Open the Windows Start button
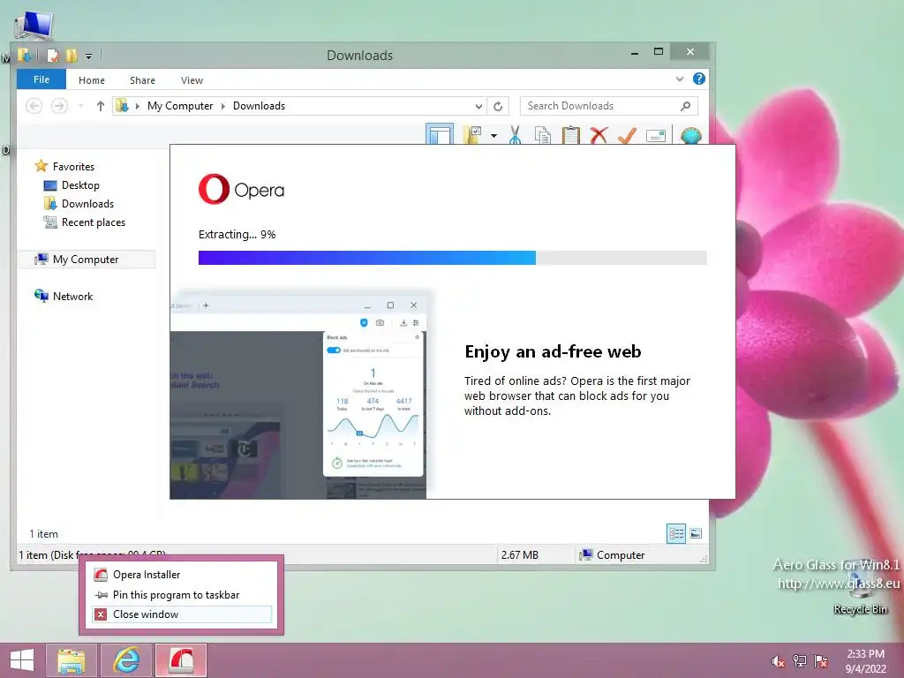 pos(22,660)
